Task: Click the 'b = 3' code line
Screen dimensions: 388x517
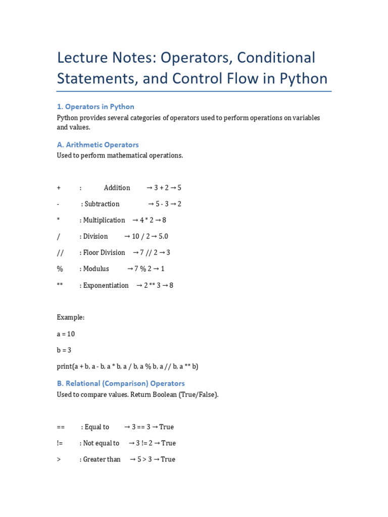Action: click(64, 350)
